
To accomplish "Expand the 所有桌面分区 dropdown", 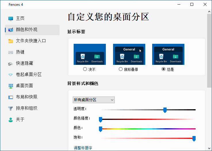I will click(94, 100).
